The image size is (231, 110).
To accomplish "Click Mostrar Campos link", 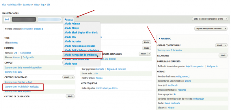I will click(x=16, y=57).
